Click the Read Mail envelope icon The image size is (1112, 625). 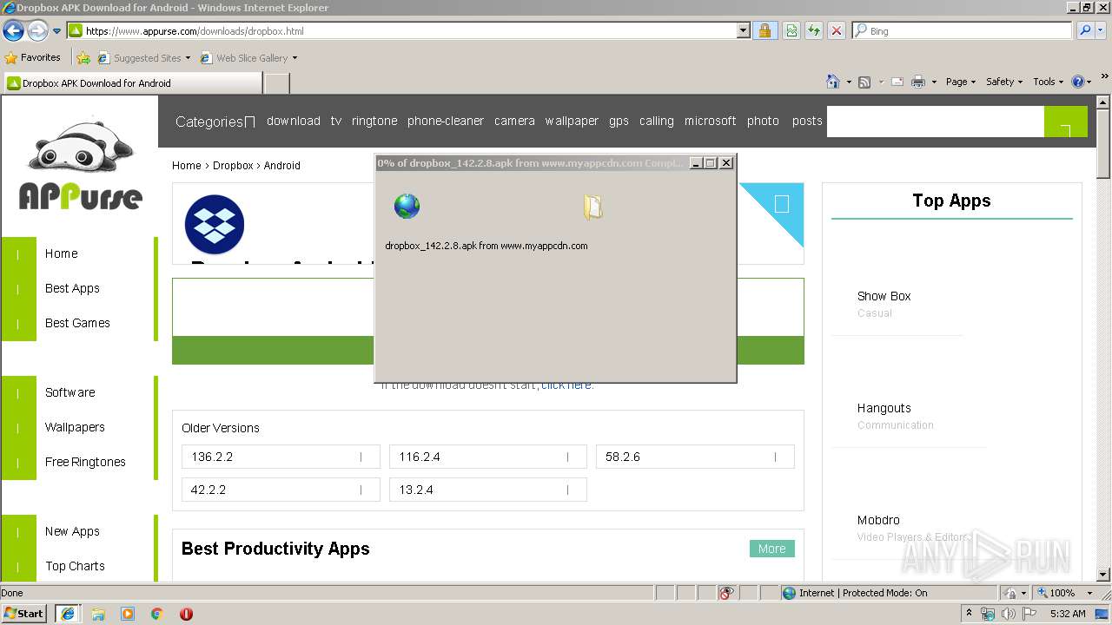[897, 82]
